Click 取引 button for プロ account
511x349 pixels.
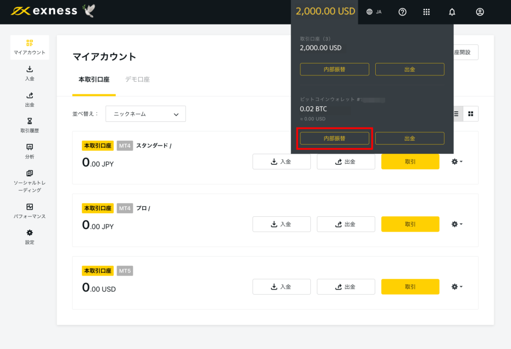410,224
